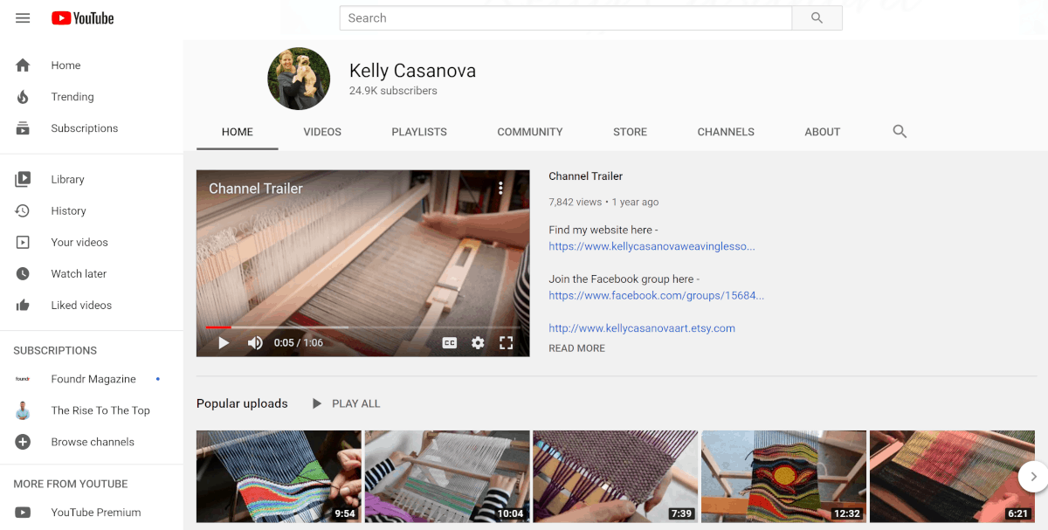The height and width of the screenshot is (530, 1048).
Task: Open Your videos in sidebar
Action: [79, 242]
